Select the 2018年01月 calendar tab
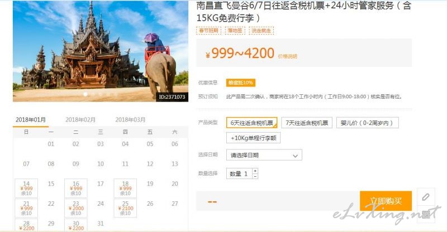Image resolution: width=447 pixels, height=232 pixels. (x=31, y=120)
